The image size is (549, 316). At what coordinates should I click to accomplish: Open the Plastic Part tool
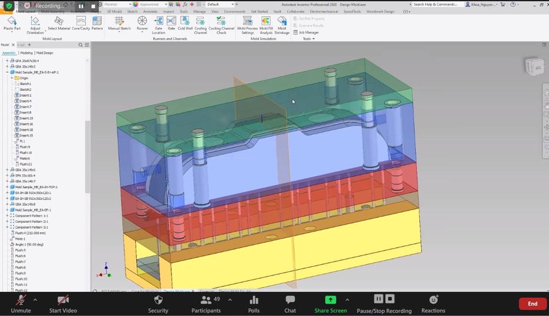(12, 24)
